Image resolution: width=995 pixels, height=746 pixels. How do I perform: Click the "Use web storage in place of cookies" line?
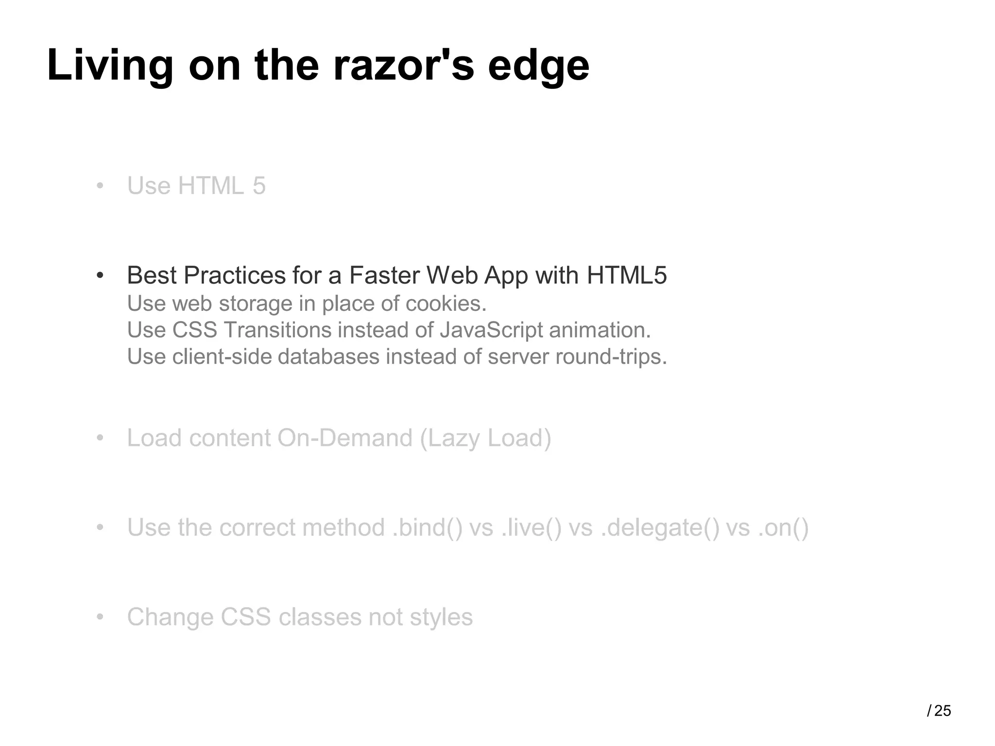307,304
